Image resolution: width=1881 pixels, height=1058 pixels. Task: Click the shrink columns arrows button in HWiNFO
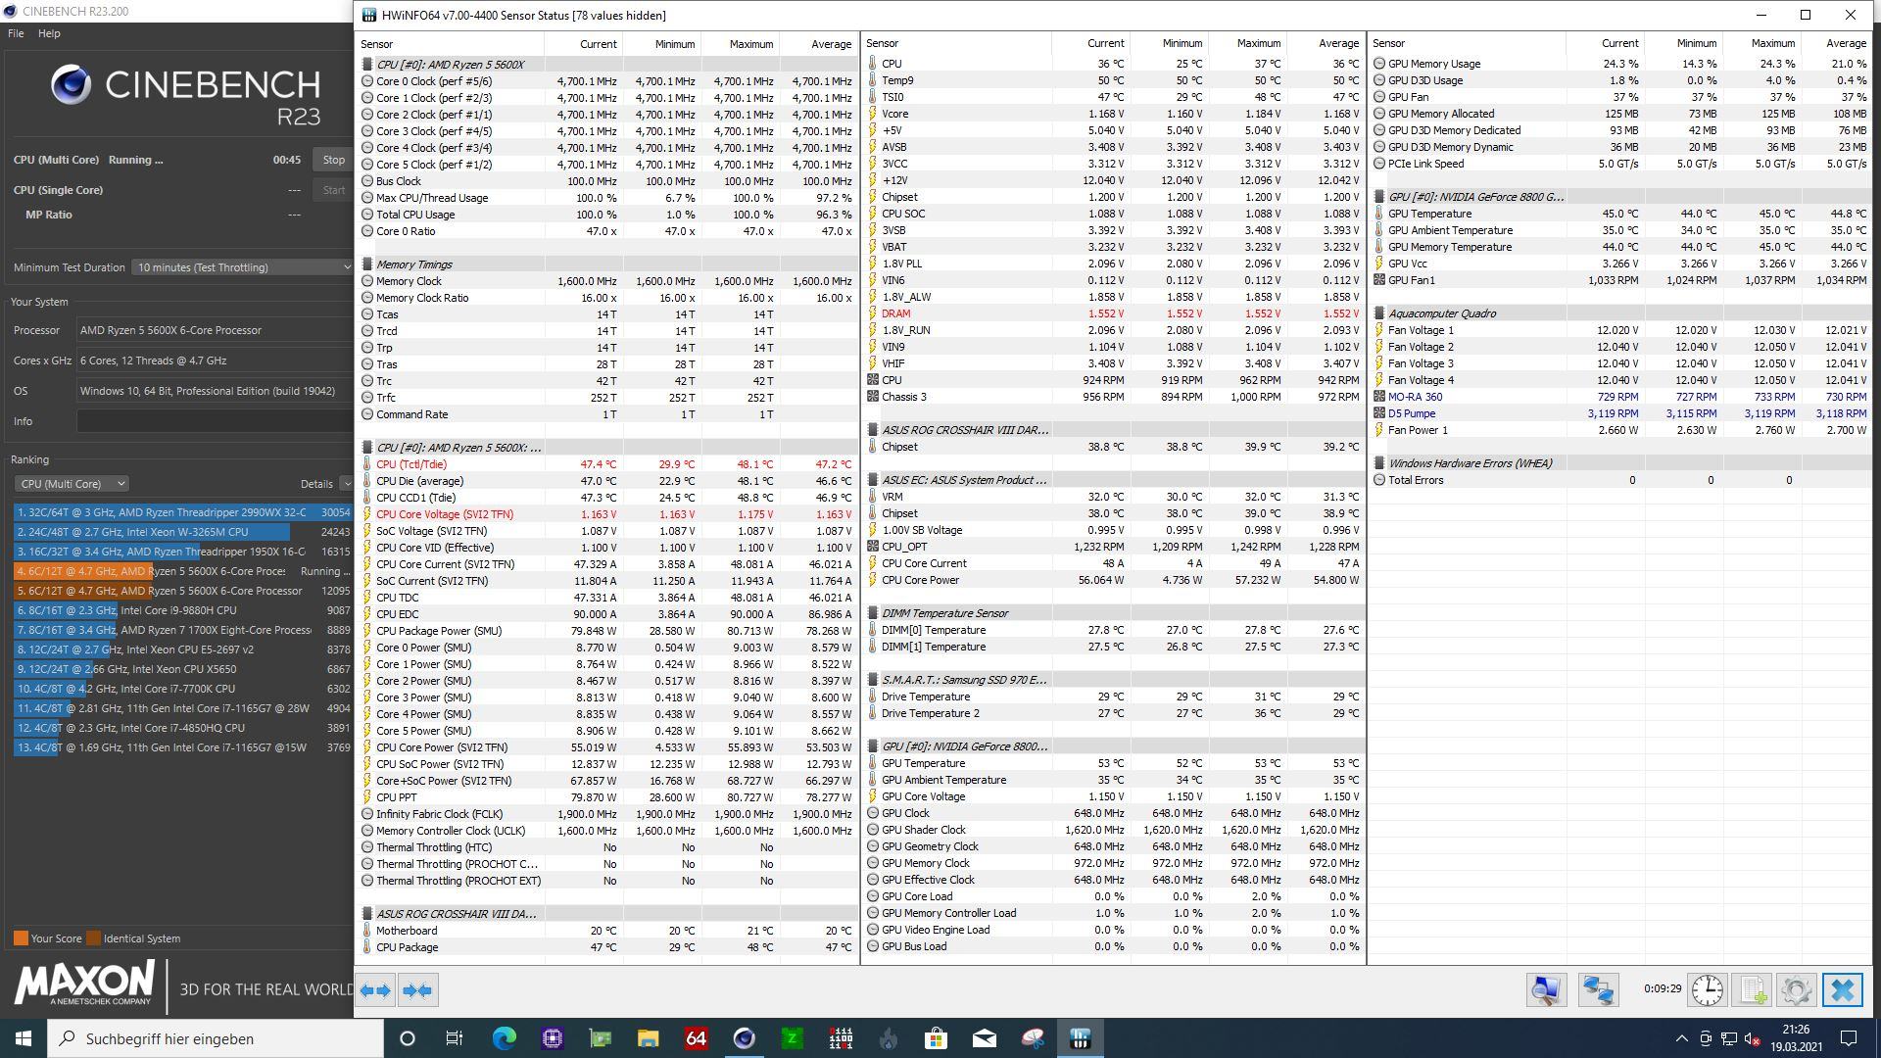[x=417, y=990]
